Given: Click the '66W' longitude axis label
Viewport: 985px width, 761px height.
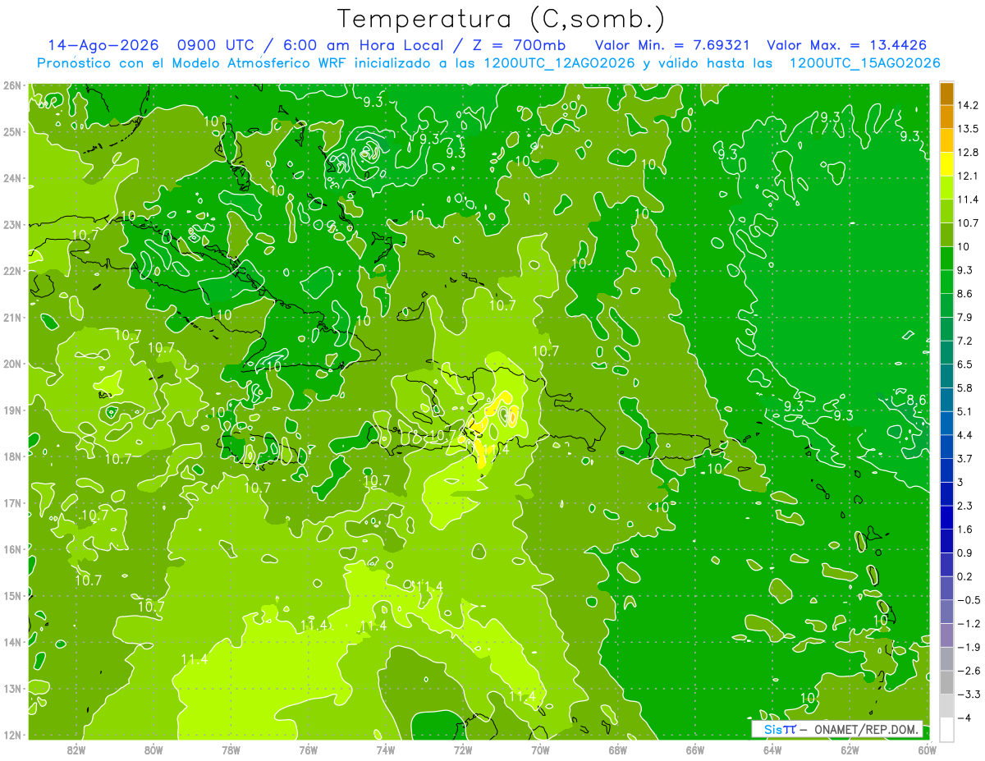Looking at the screenshot, I should pyautogui.click(x=695, y=750).
